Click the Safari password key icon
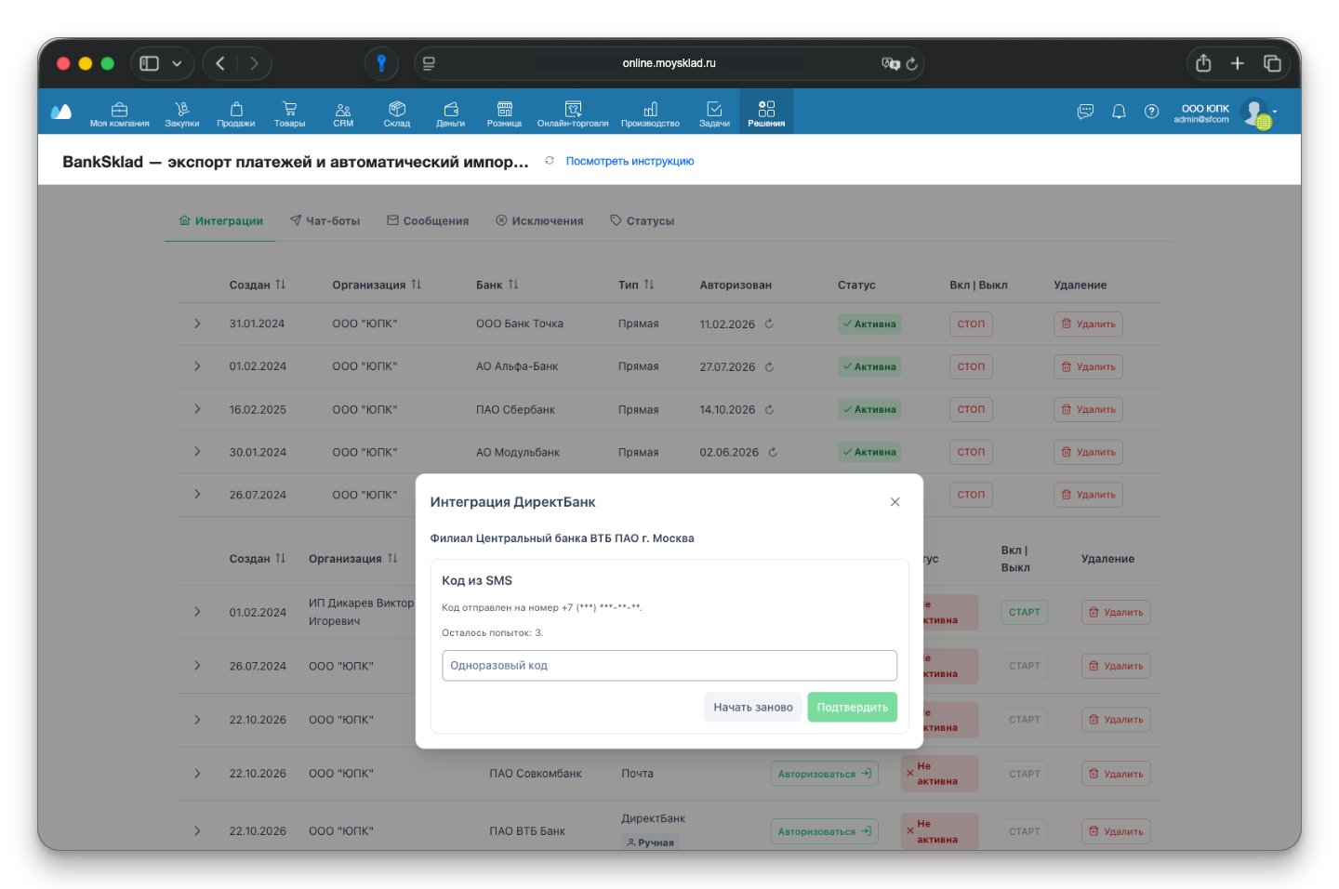Screen dimensions: 1339x889 click(381, 63)
